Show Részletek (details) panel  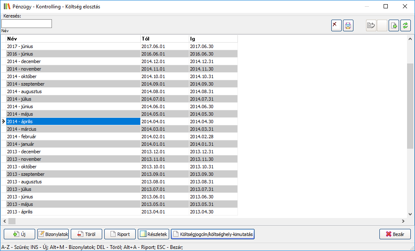pos(153,234)
